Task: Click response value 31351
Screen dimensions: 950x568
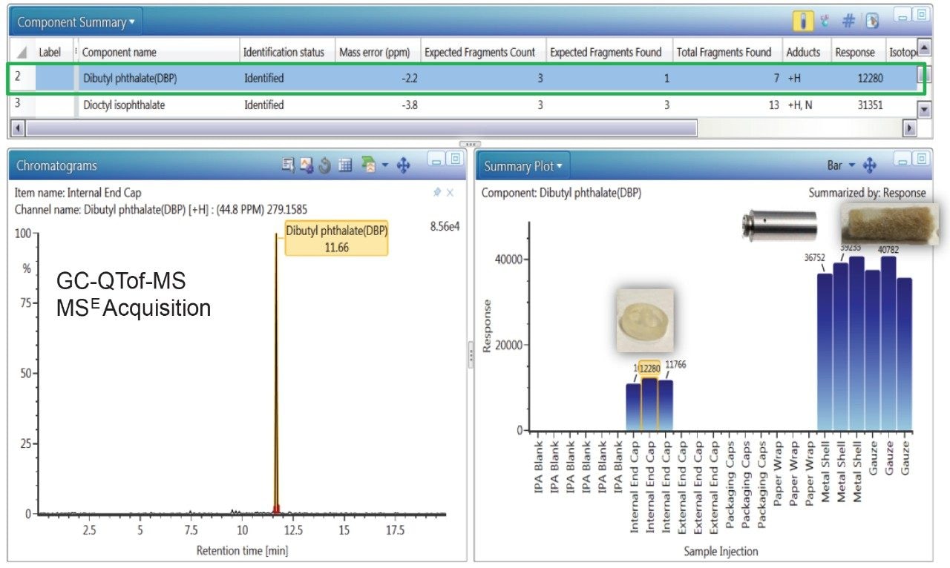Action: pyautogui.click(x=870, y=105)
